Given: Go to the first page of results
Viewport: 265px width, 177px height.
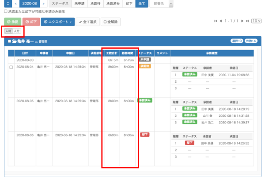Looking at the screenshot, I should 216,21.
